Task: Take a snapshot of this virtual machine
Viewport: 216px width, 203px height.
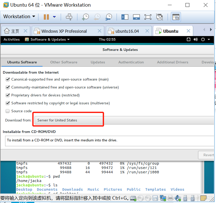Action: click(x=86, y=17)
